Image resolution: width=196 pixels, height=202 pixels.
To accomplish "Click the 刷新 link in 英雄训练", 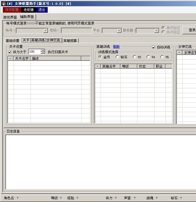I will 116,47.
